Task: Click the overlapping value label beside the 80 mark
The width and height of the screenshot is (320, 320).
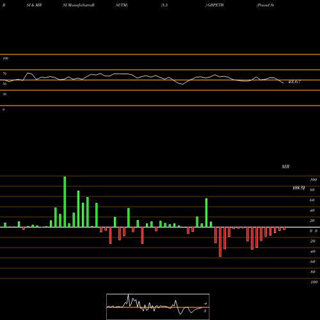Action: 299,188
